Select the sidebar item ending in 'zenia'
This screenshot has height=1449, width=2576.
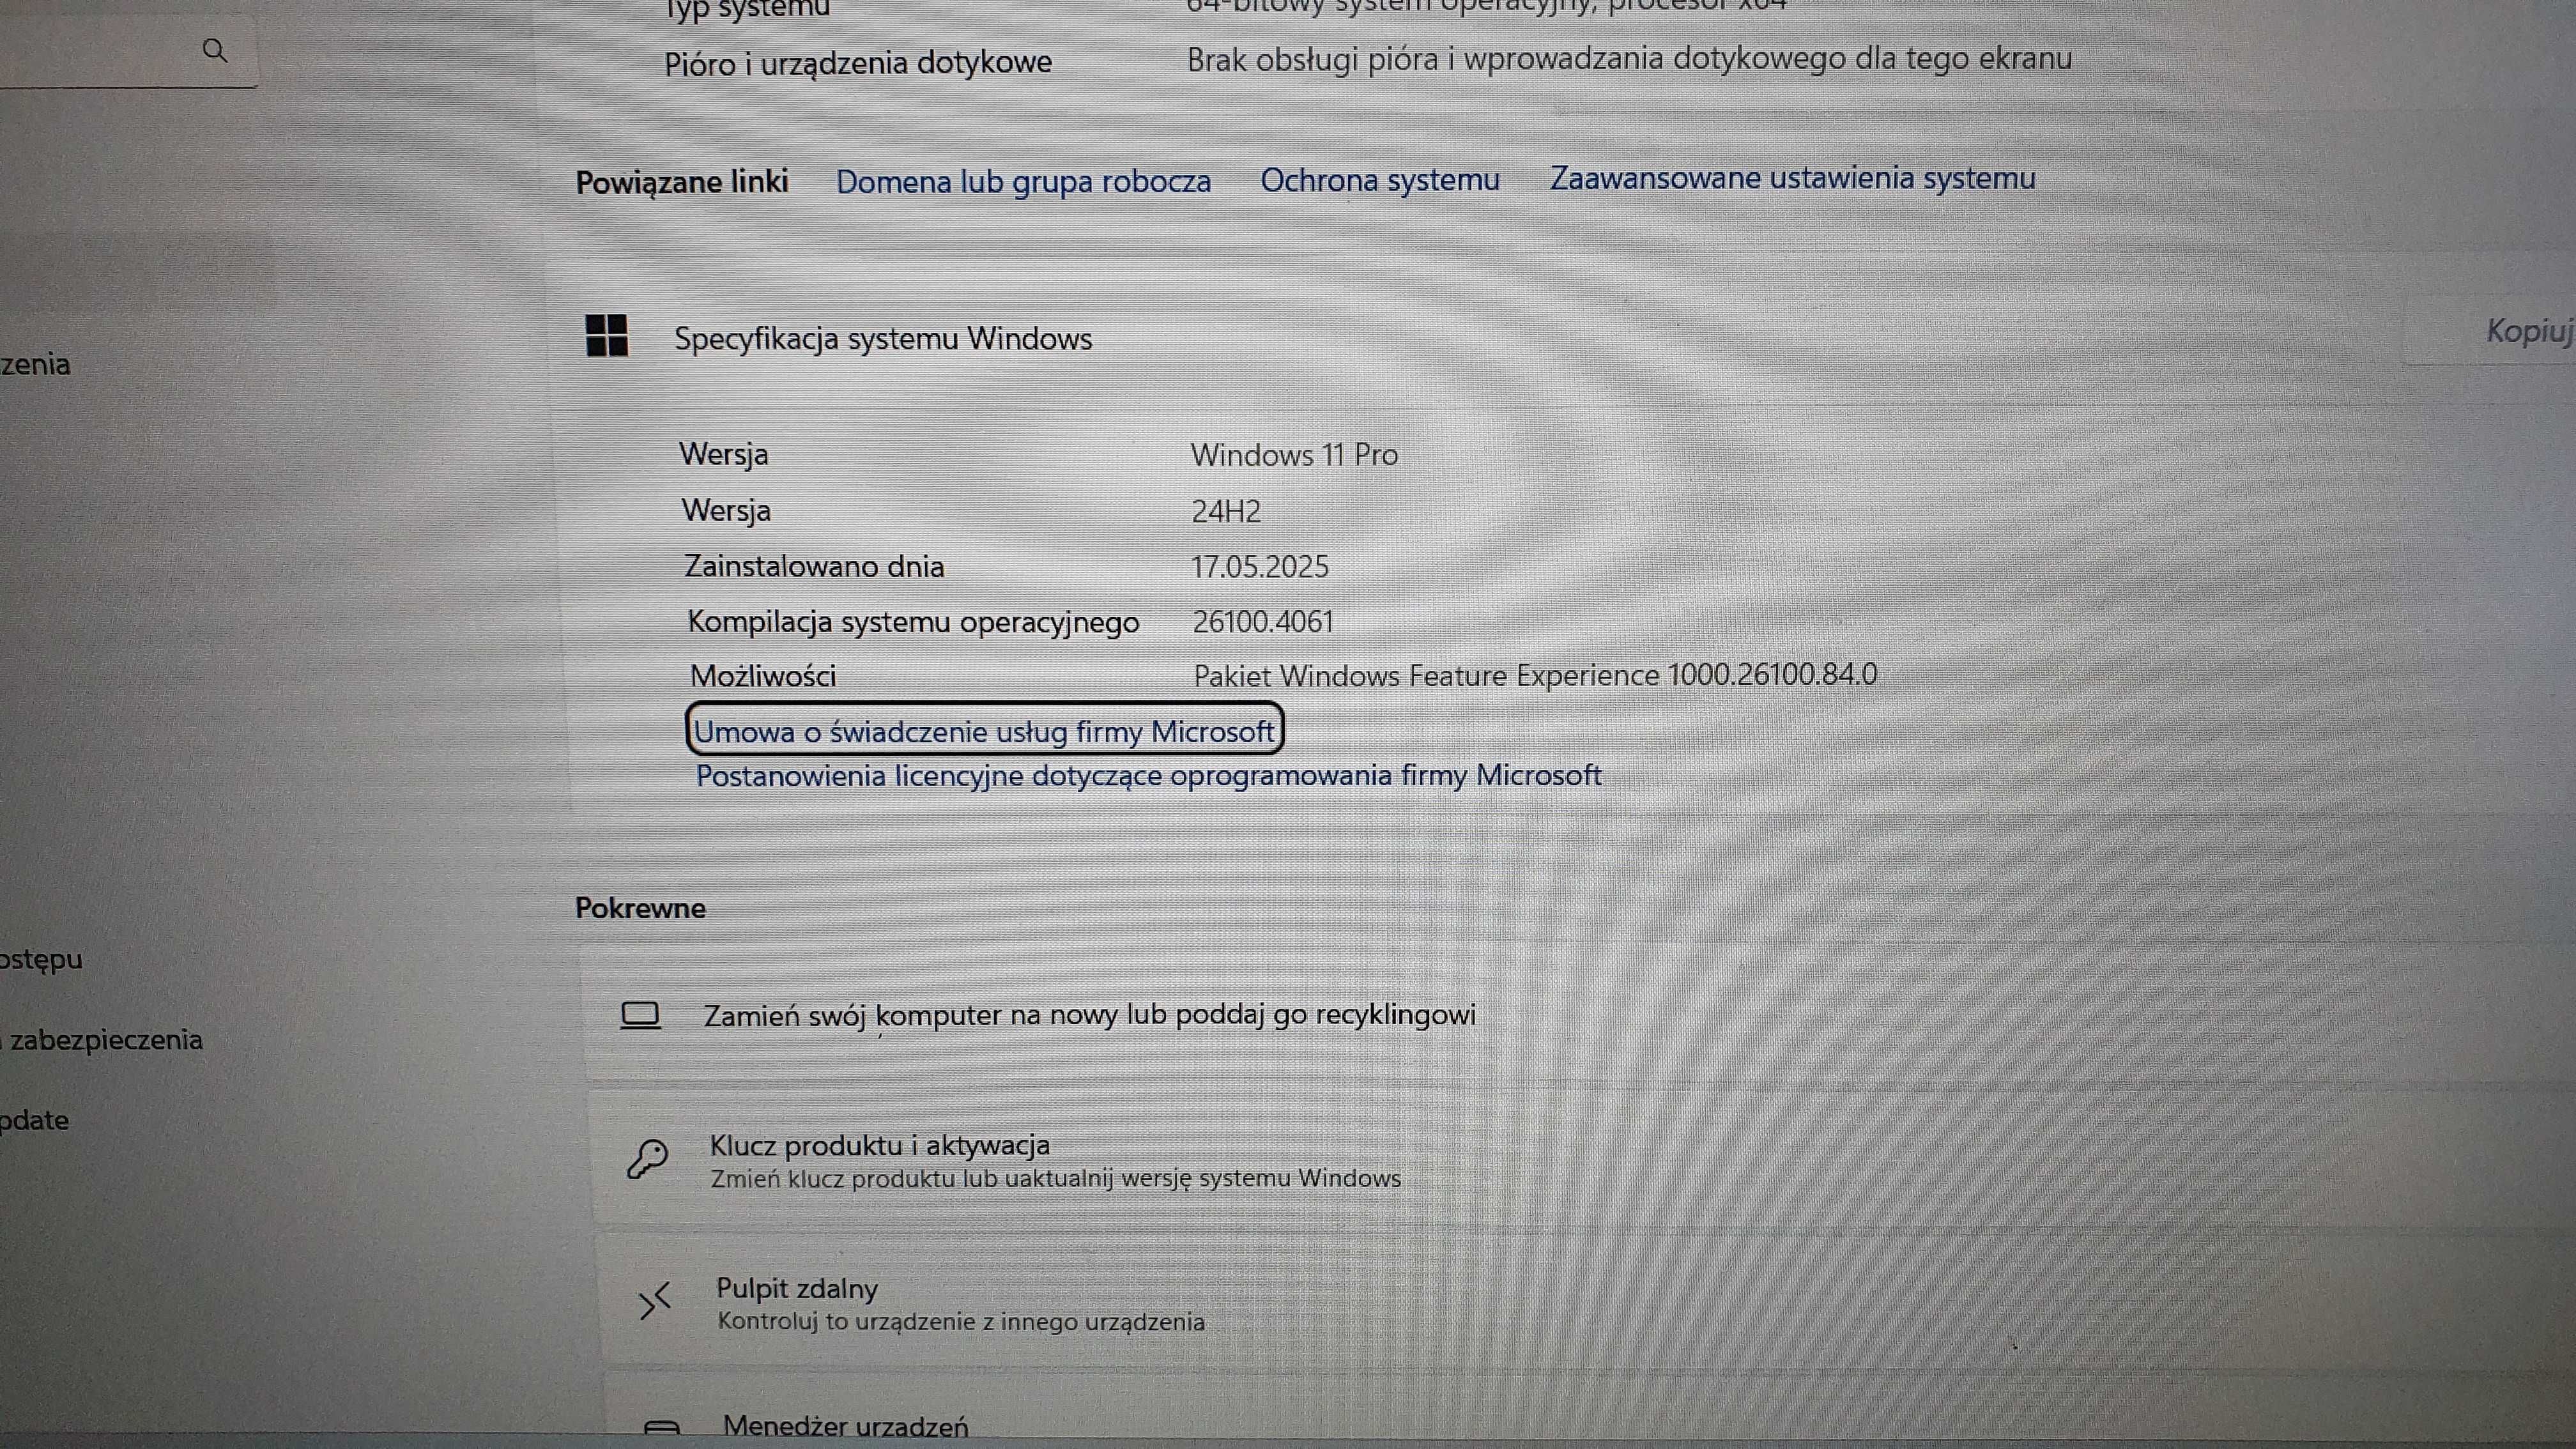pyautogui.click(x=36, y=364)
